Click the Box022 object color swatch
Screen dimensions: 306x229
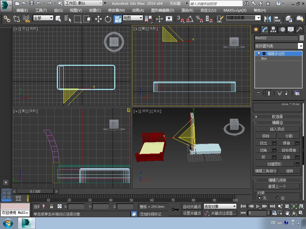pos(302,38)
